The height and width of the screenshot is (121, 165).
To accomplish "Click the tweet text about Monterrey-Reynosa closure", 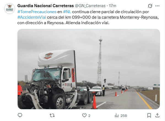I will click(x=88, y=17).
